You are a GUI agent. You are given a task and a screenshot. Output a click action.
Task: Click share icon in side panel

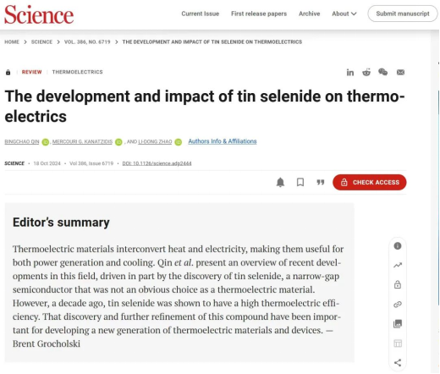(x=398, y=362)
